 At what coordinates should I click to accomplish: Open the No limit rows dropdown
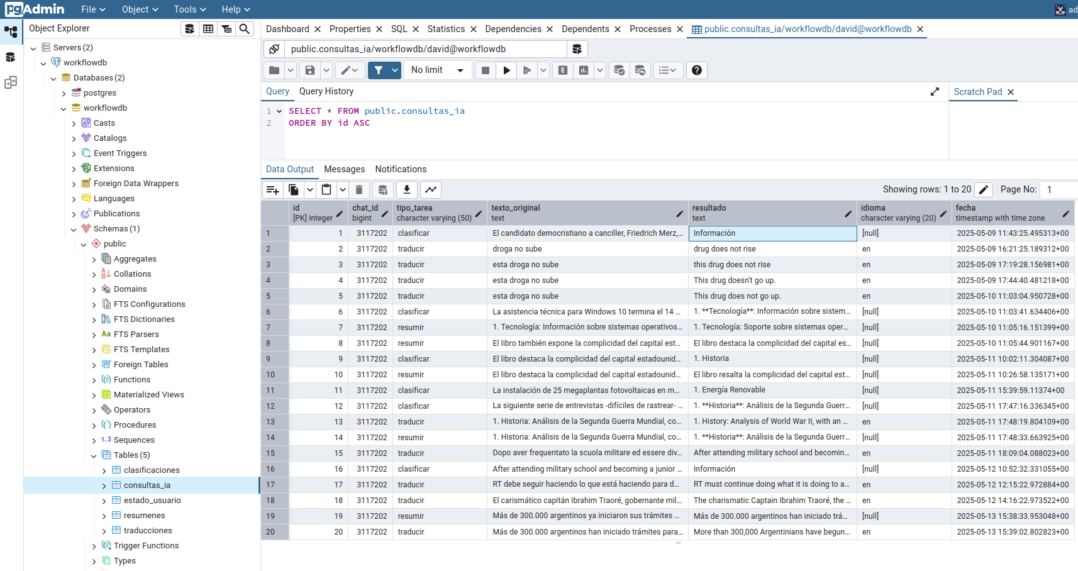(x=437, y=70)
